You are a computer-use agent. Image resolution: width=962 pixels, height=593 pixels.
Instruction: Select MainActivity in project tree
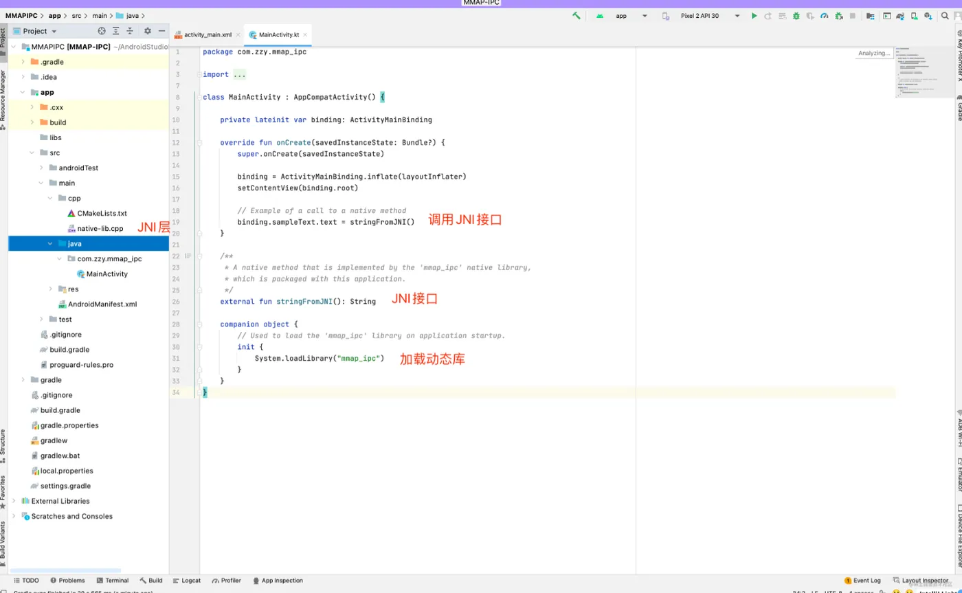[102, 273]
